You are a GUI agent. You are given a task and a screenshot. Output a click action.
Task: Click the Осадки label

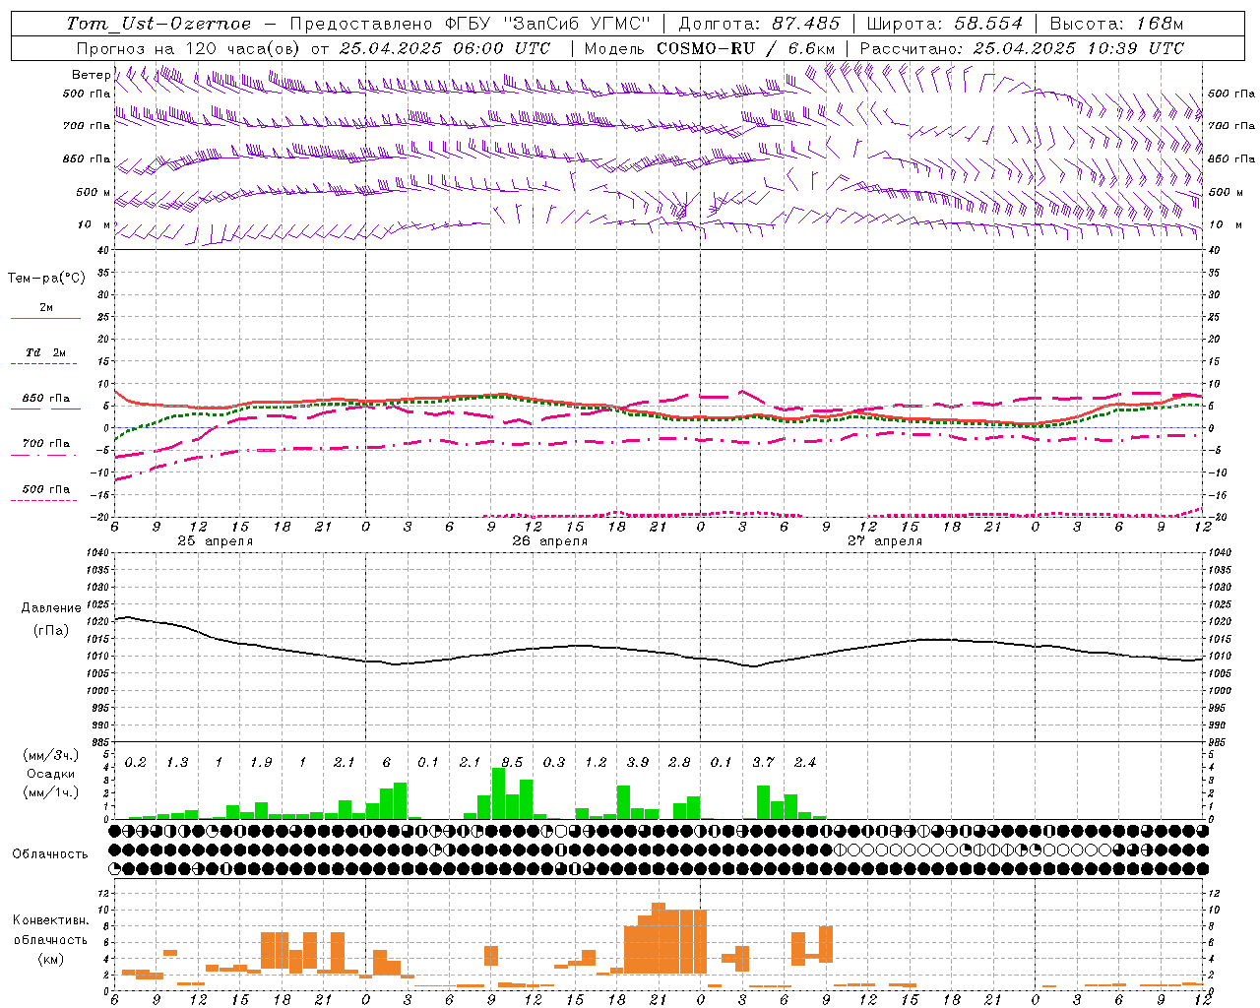(x=50, y=774)
